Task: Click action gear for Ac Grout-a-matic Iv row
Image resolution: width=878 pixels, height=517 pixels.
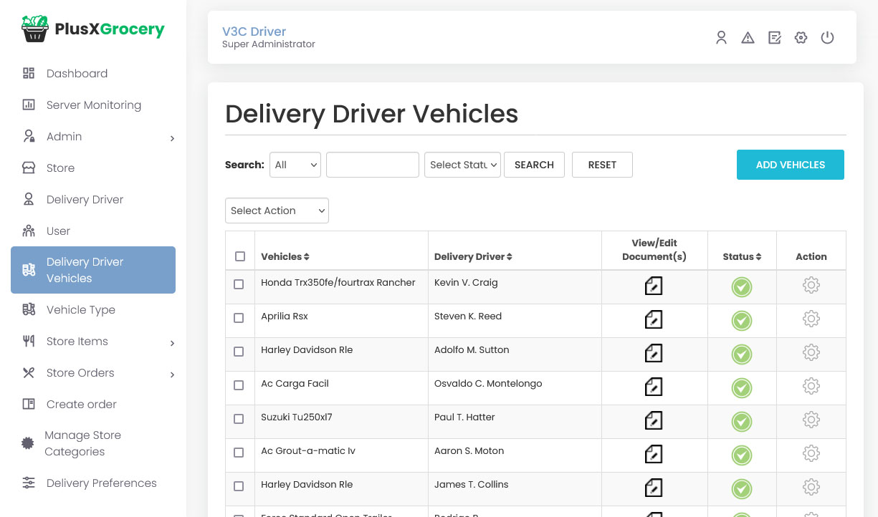Action: click(x=811, y=453)
